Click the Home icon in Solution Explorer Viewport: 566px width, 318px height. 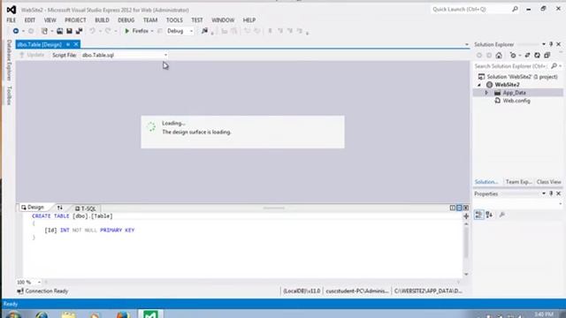[x=499, y=55]
